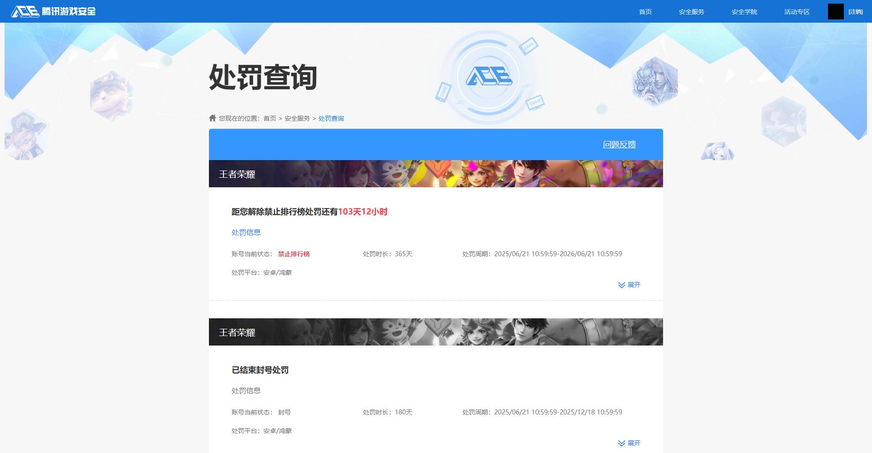Open the user avatar in the top bar
The width and height of the screenshot is (872, 453).
click(x=835, y=12)
